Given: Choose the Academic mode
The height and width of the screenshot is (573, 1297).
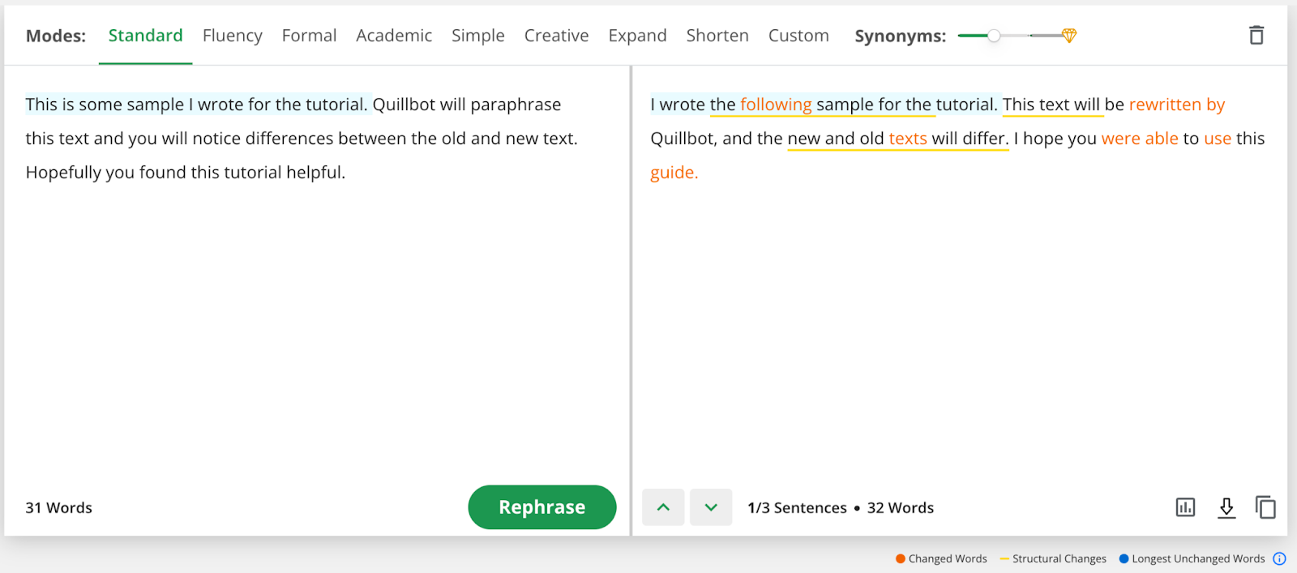Looking at the screenshot, I should tap(394, 36).
